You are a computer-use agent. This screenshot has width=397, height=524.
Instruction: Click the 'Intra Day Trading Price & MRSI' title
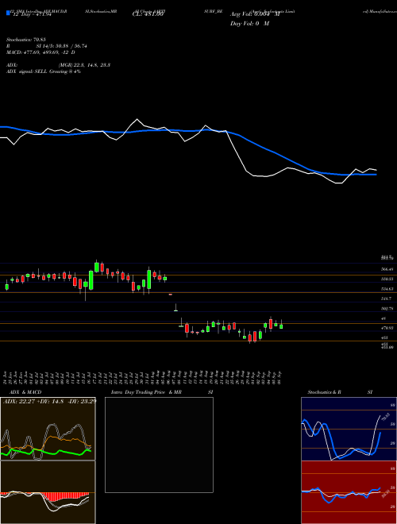(162, 392)
